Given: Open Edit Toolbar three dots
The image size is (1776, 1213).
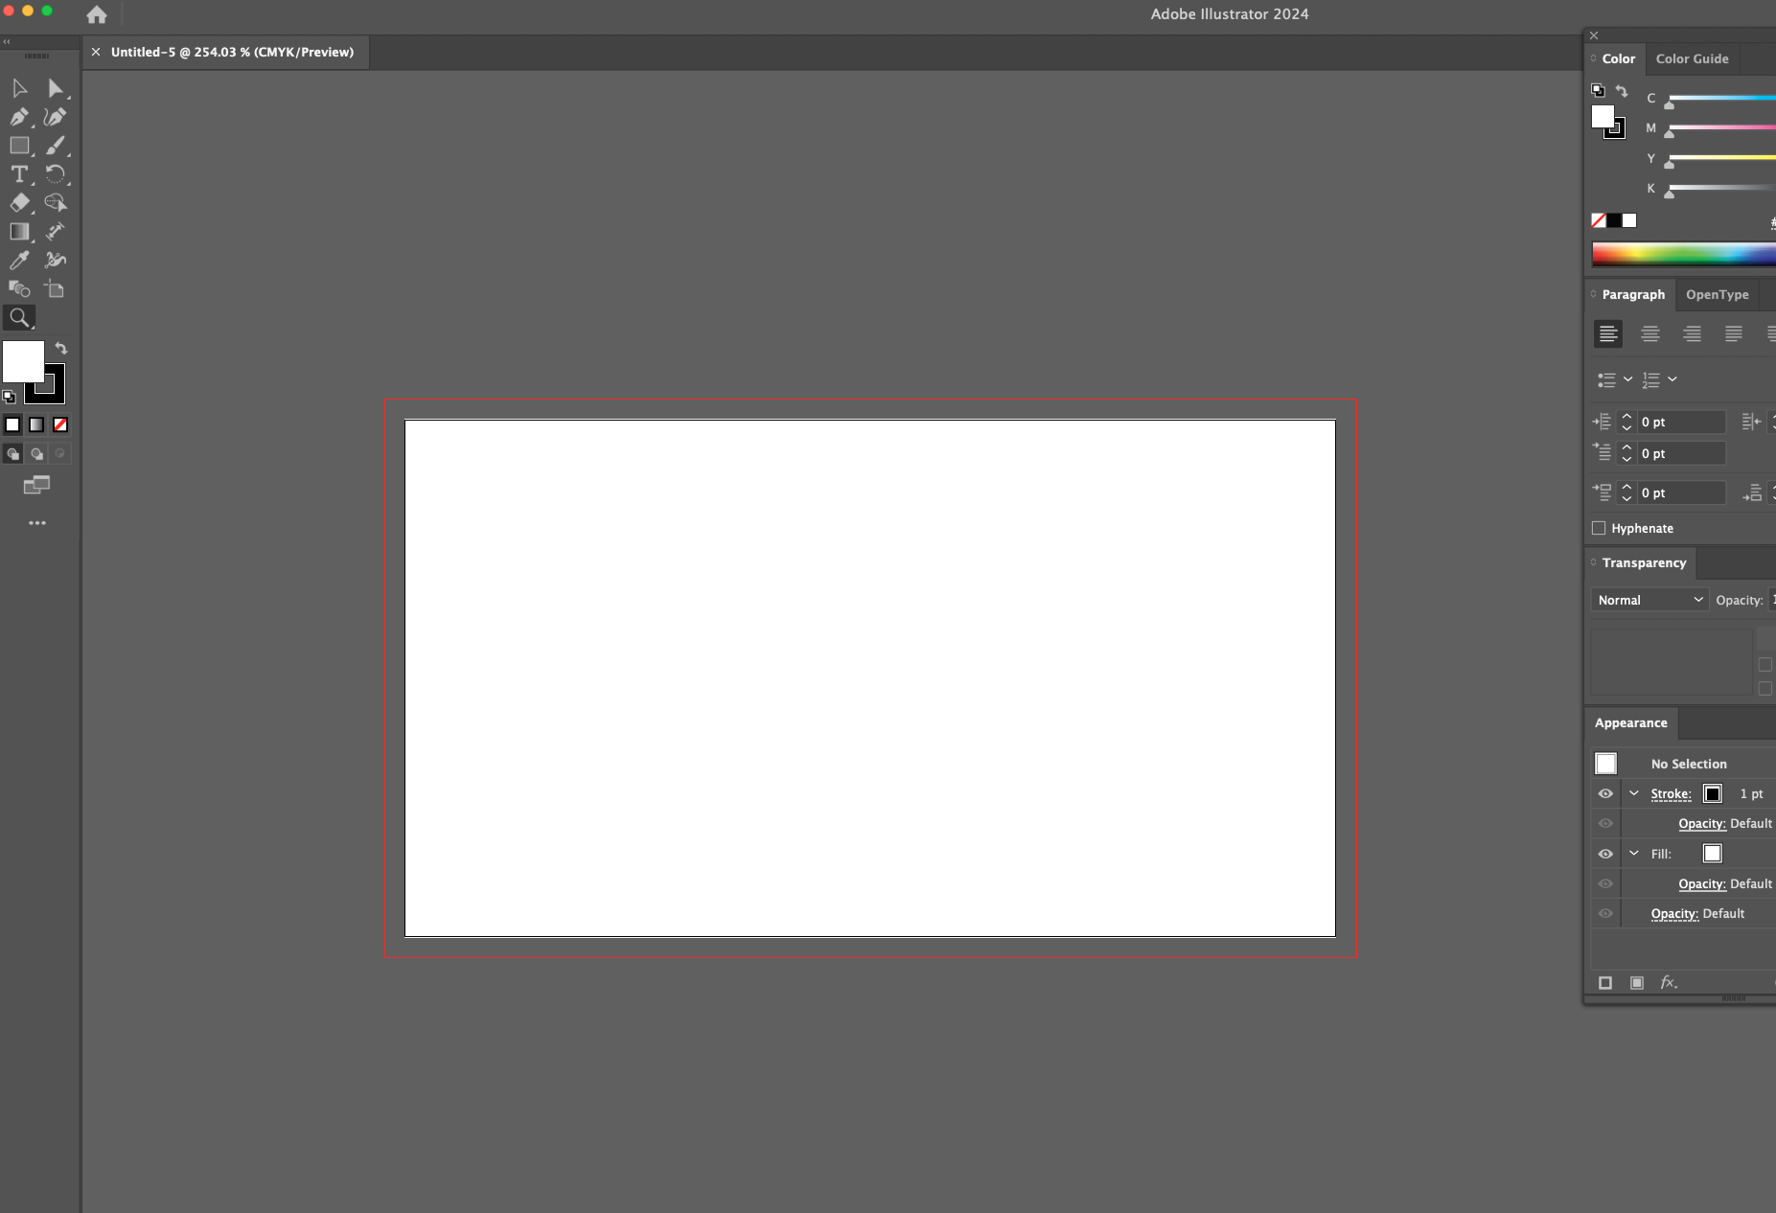Looking at the screenshot, I should click(x=37, y=523).
